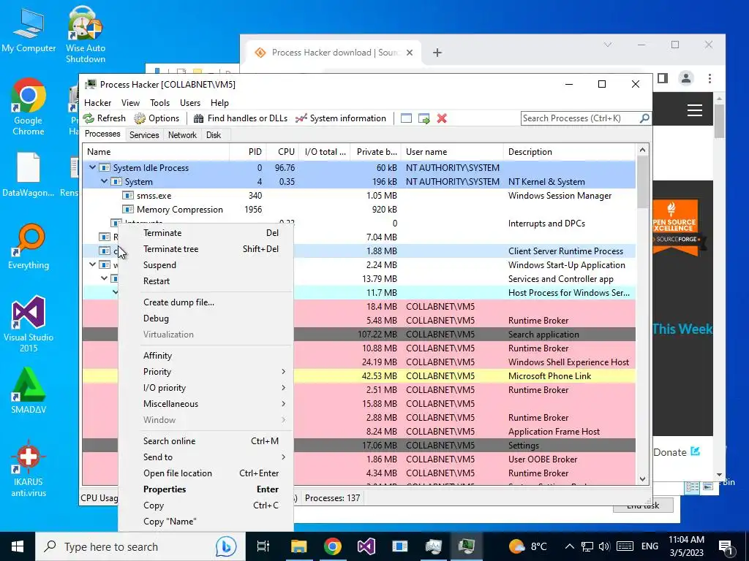
Task: Open Properties from the context menu
Action: 206,489
